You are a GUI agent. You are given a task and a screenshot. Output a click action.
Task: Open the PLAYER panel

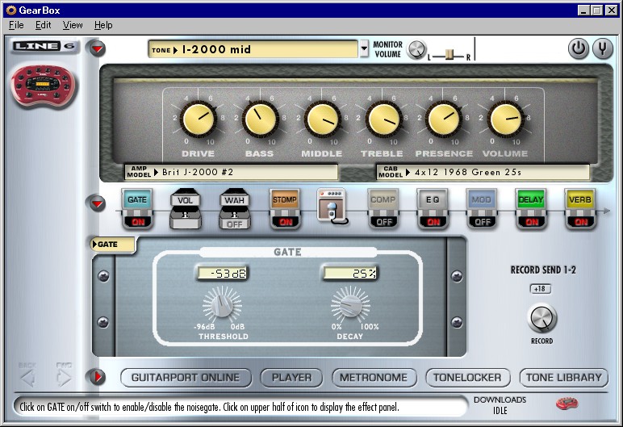[291, 377]
